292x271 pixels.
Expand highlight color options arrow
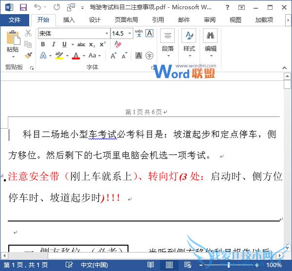click(67, 56)
